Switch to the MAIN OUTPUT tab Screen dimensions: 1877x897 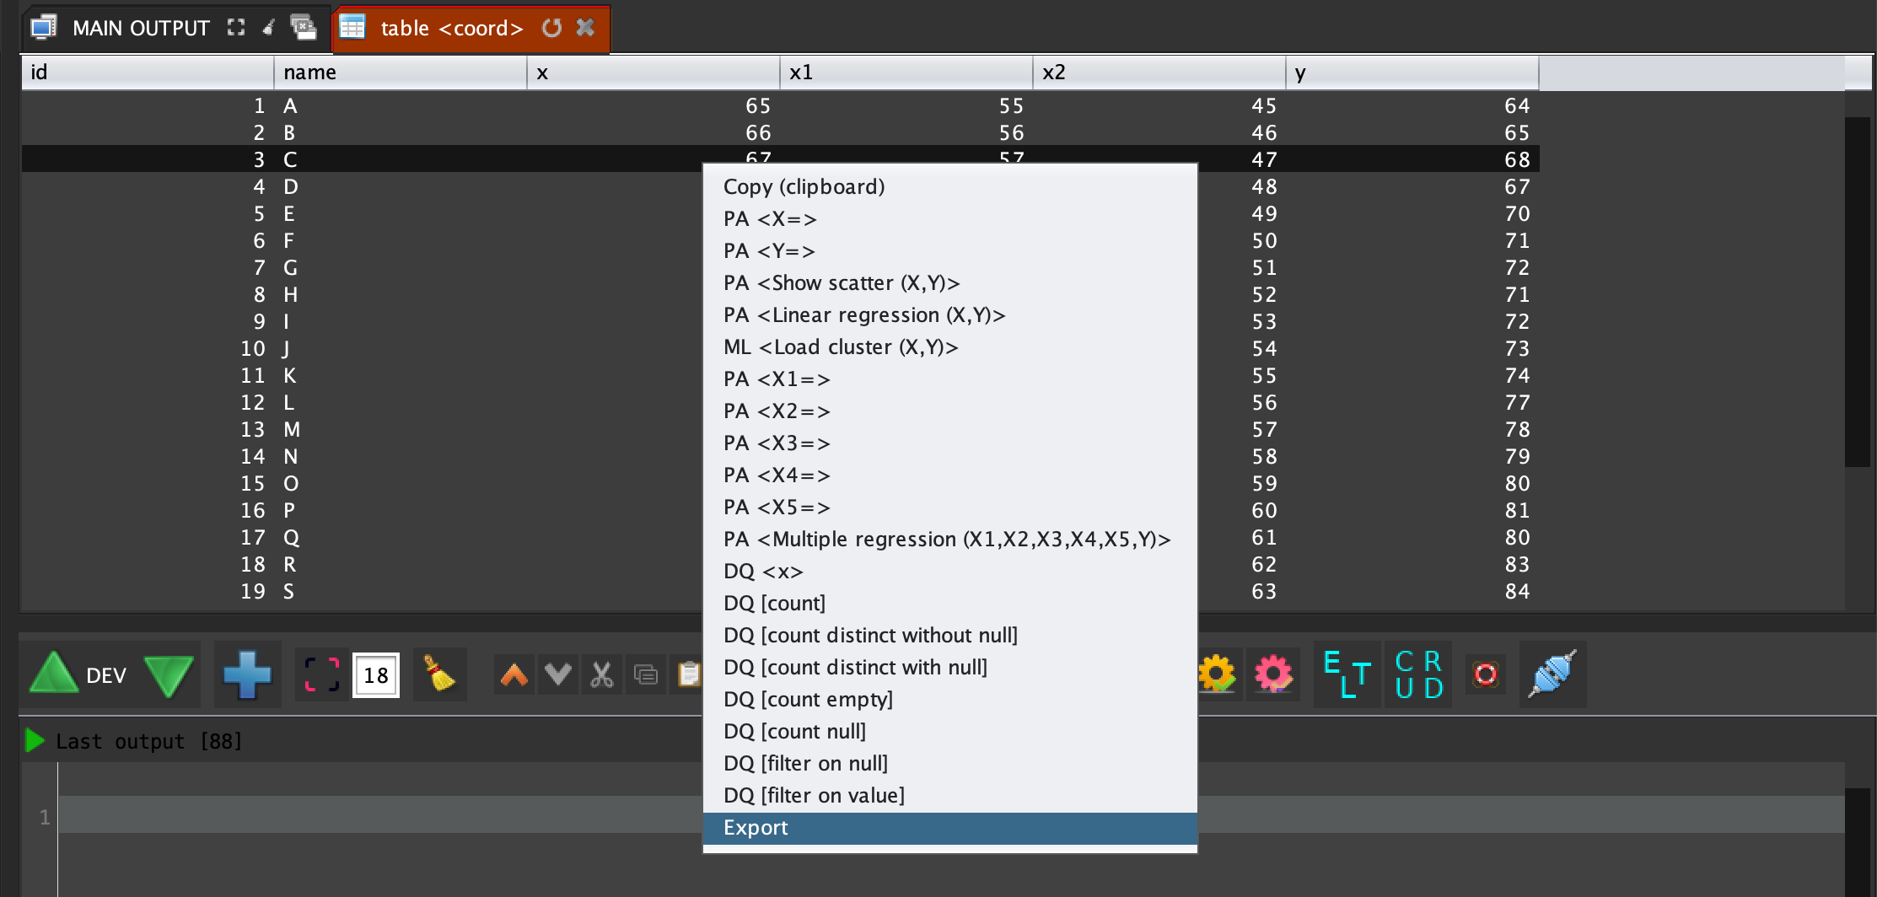click(140, 29)
